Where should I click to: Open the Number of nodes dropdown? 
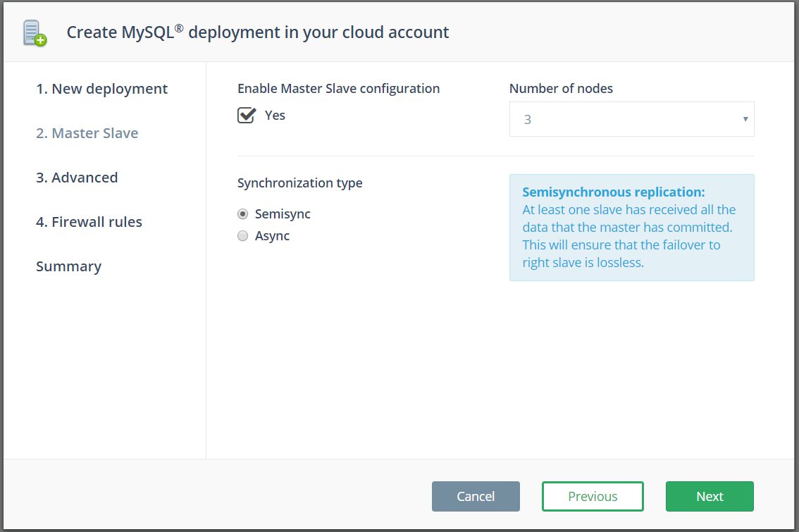631,119
